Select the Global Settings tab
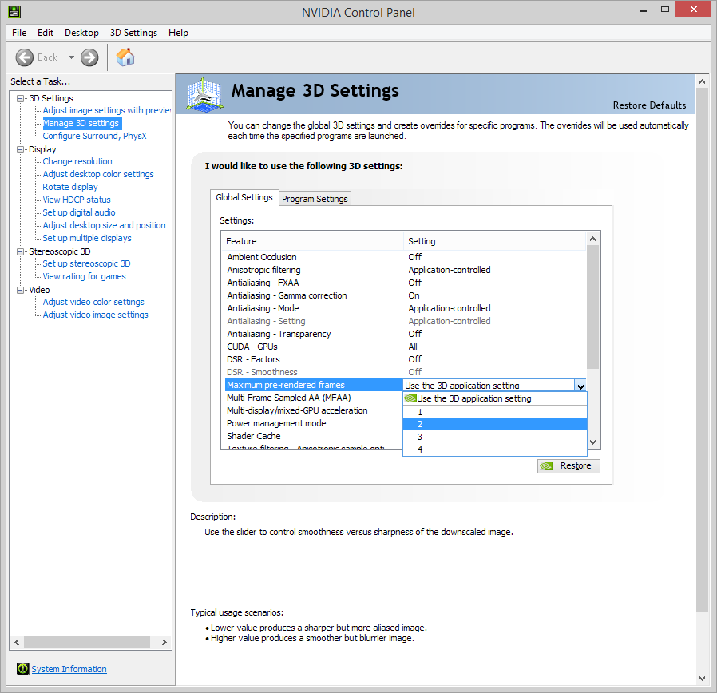 tap(244, 197)
